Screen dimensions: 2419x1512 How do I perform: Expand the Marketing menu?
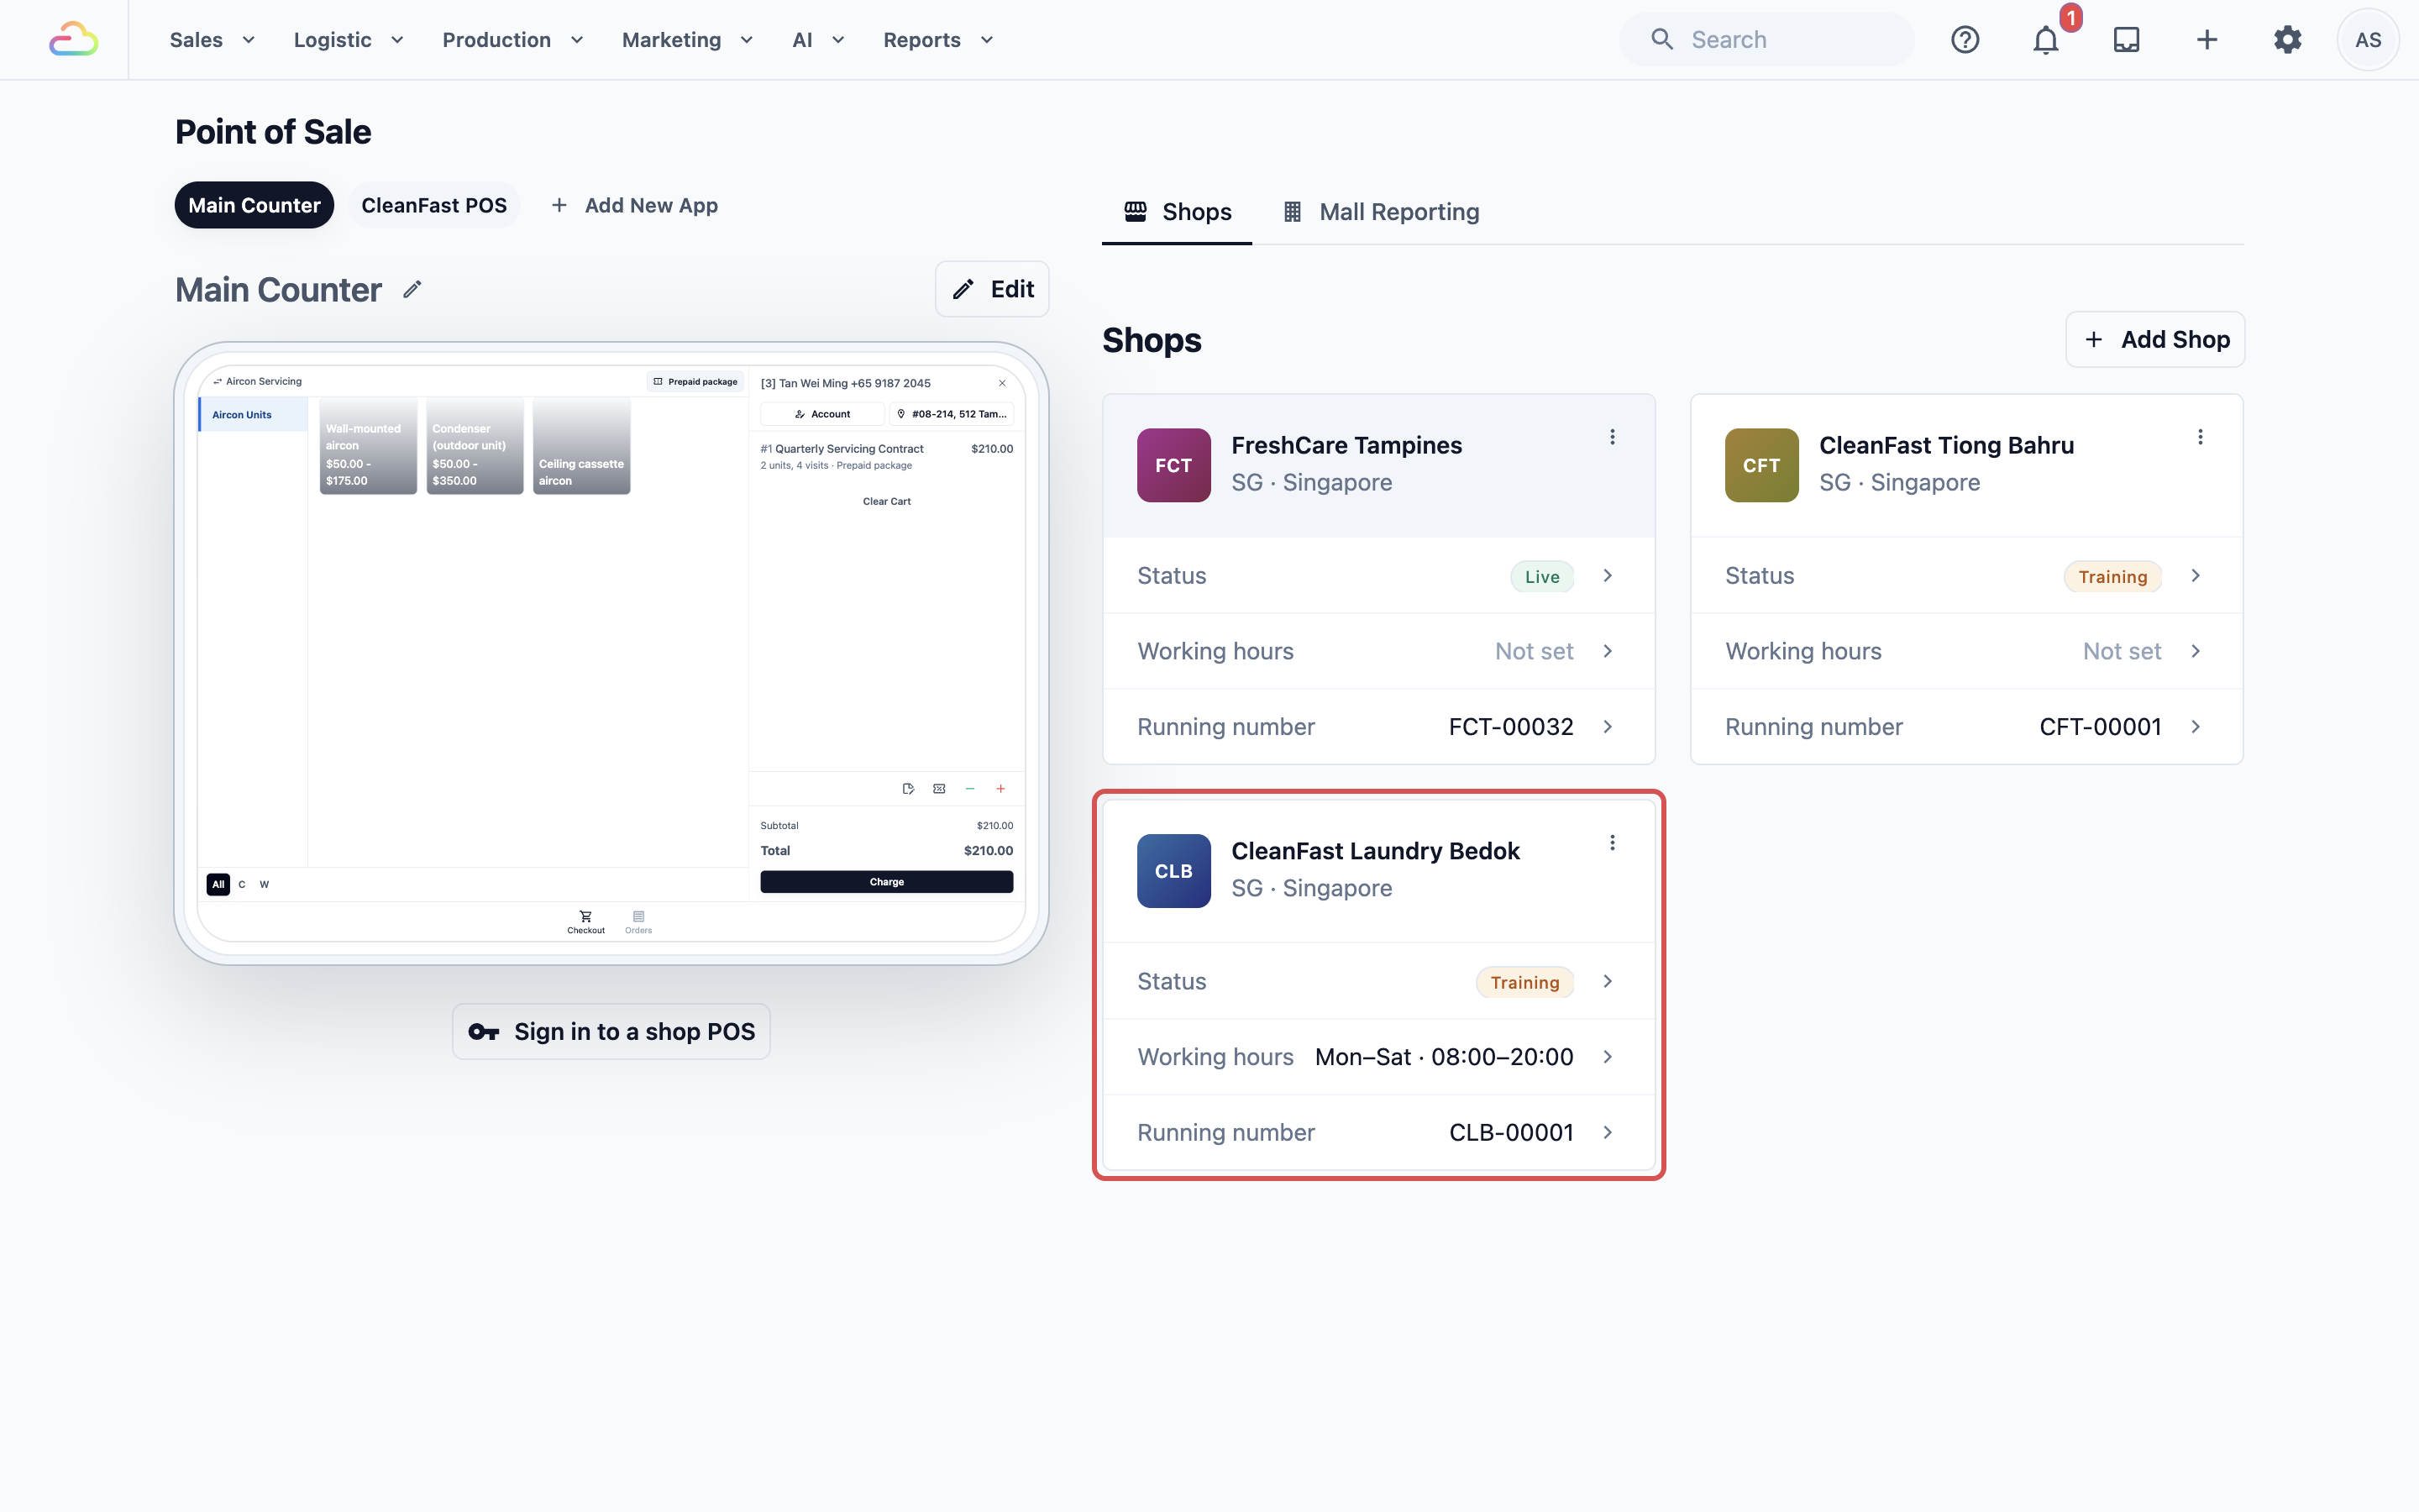(687, 40)
